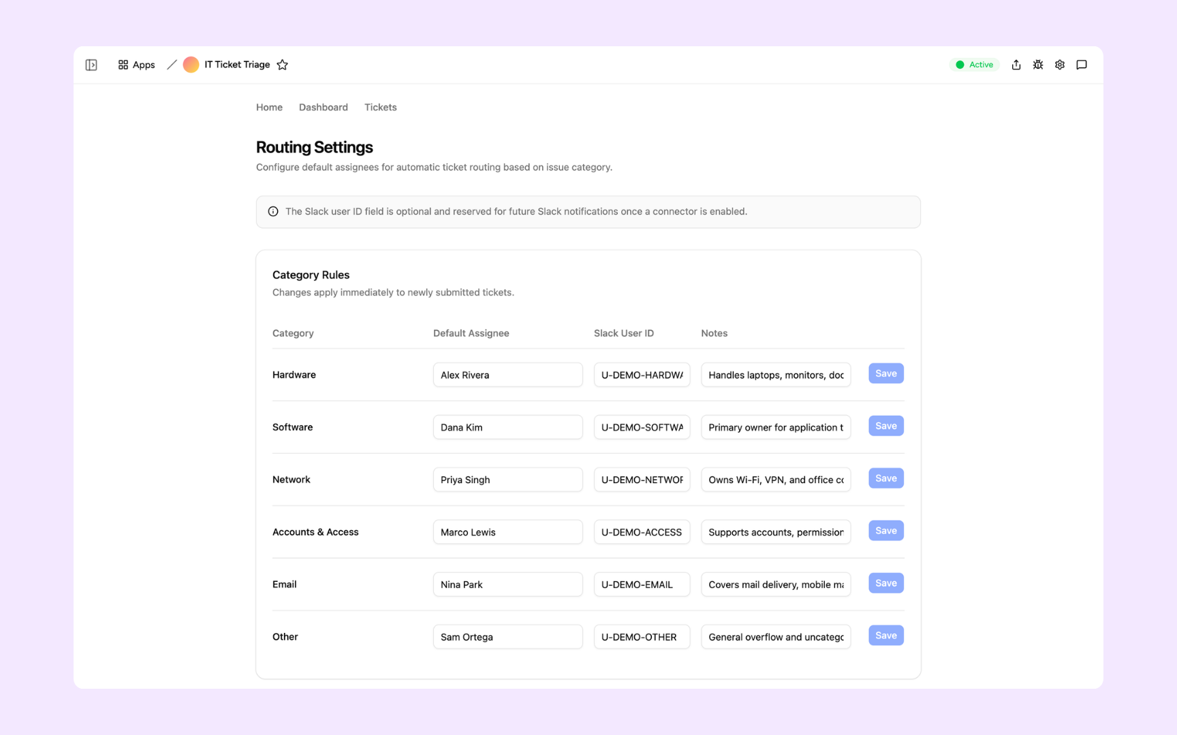This screenshot has height=735, width=1177.
Task: Click the Network category label
Action: tap(292, 480)
